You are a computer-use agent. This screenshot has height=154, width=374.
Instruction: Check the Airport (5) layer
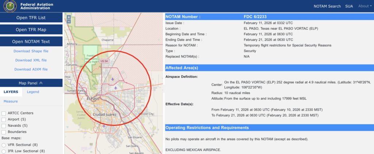coord(4,119)
